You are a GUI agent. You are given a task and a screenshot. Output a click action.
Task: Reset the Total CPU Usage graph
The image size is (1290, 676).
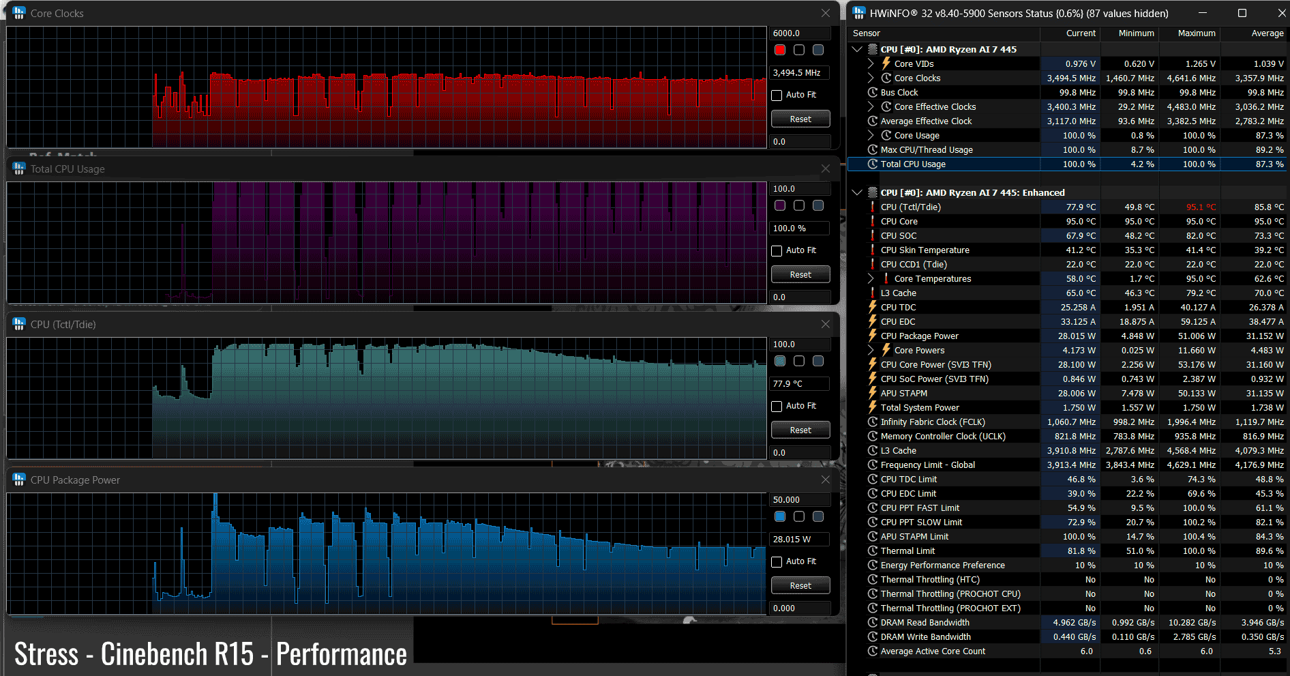(x=800, y=274)
